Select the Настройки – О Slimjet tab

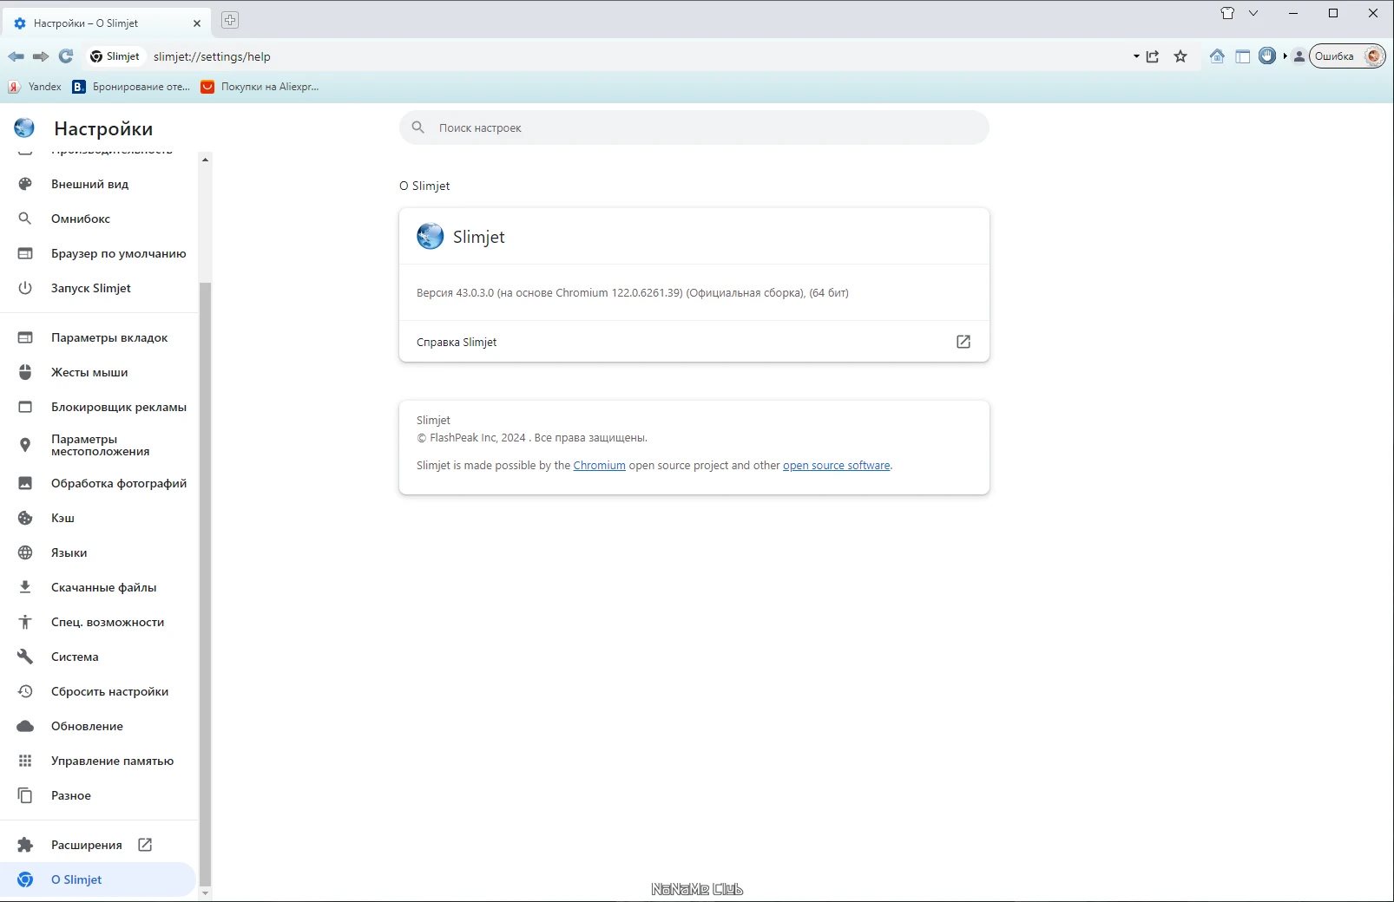pyautogui.click(x=108, y=23)
